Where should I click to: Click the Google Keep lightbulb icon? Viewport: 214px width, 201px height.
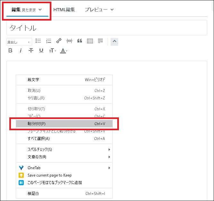(x=21, y=175)
